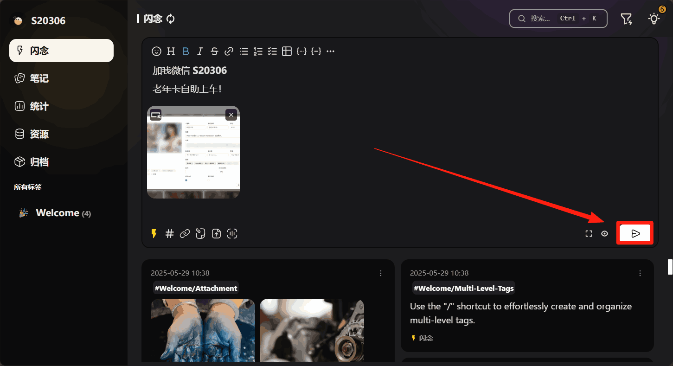Open the filter icon in top bar
This screenshot has width=673, height=366.
626,19
